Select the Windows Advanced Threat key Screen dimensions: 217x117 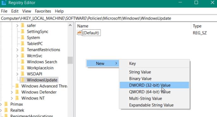pyautogui.click(x=44, y=86)
